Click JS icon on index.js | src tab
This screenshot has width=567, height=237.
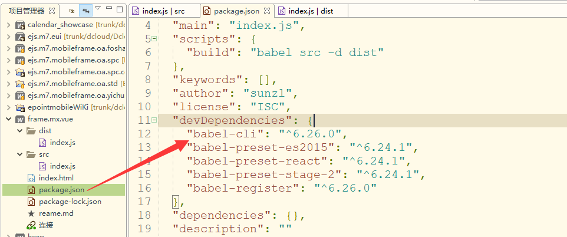click(135, 11)
